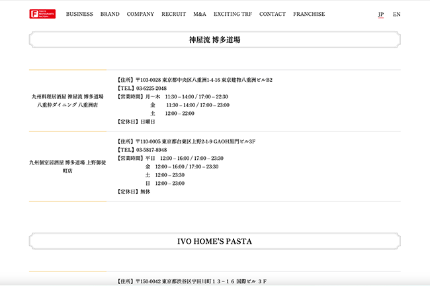Click the 神屋流 博多道場 section heading
430x286 pixels.
[214, 40]
